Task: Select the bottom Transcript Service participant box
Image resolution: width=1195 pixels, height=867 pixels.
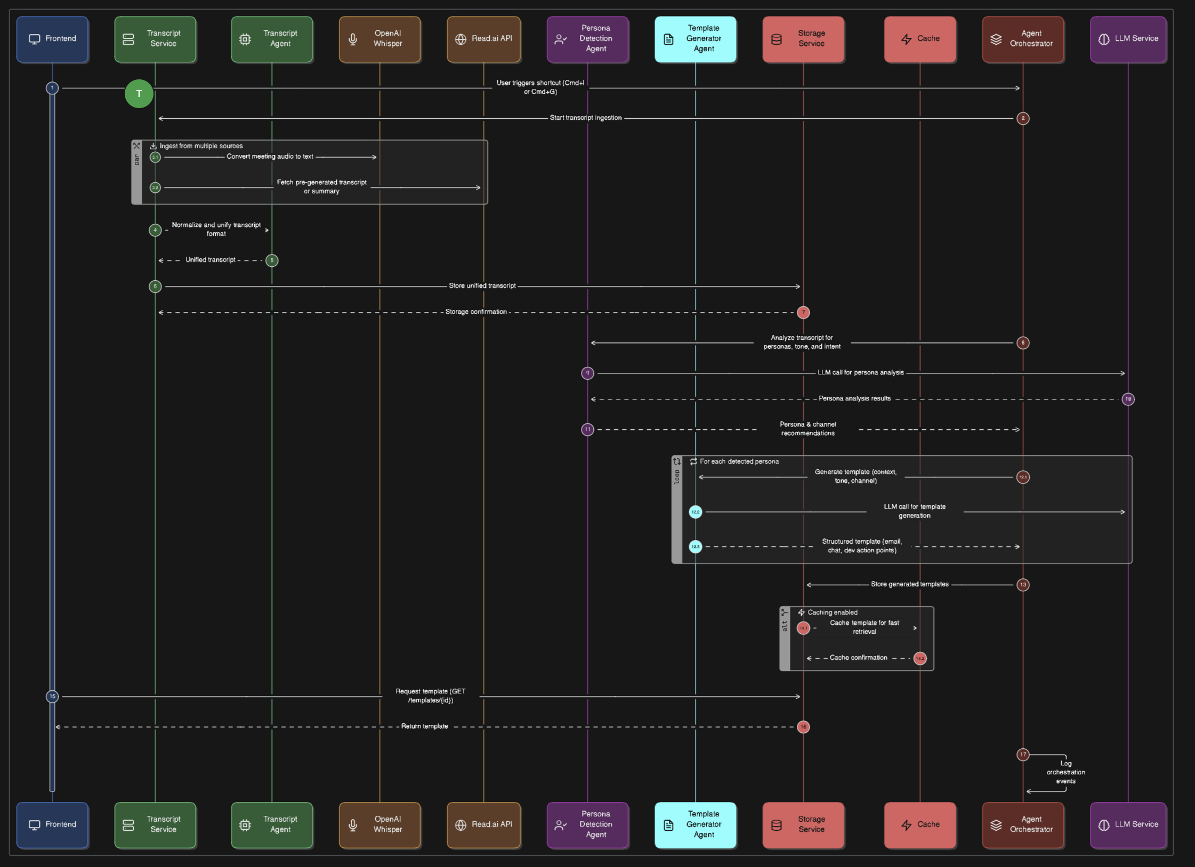Action: pos(155,824)
